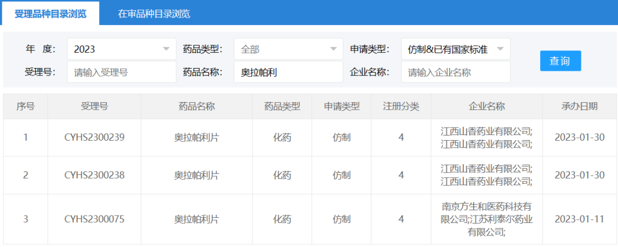Click the 受理号 column header
This screenshot has height=247, width=618.
[x=94, y=106]
